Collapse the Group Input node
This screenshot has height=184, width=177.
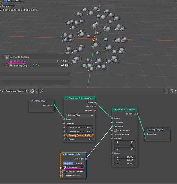point(32,100)
